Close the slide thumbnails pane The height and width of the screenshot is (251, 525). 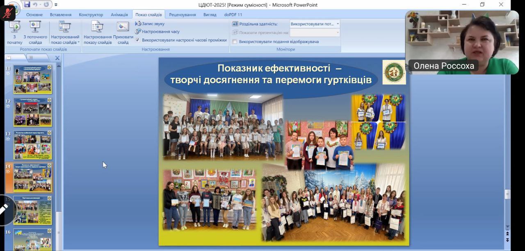tap(57, 58)
